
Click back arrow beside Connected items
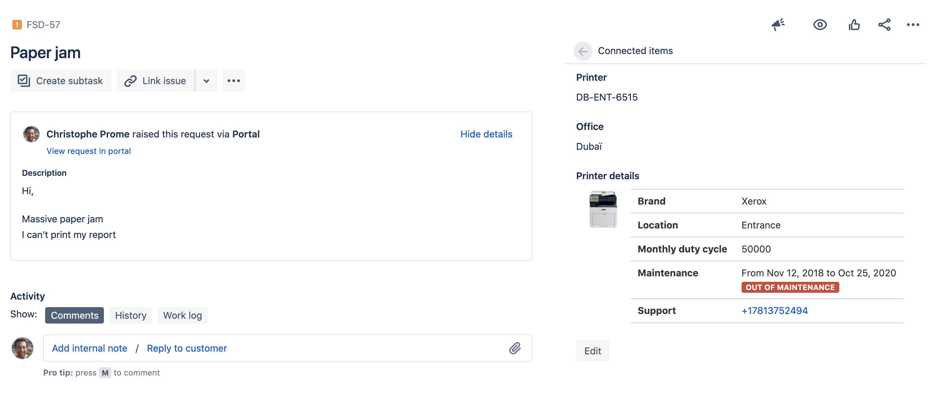[x=583, y=51]
